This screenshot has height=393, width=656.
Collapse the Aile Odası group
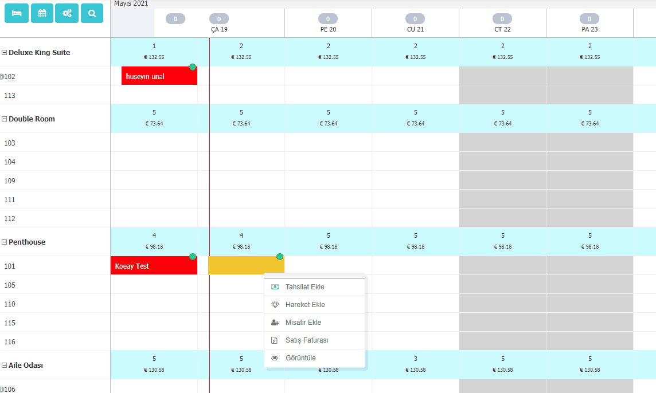coord(4,366)
